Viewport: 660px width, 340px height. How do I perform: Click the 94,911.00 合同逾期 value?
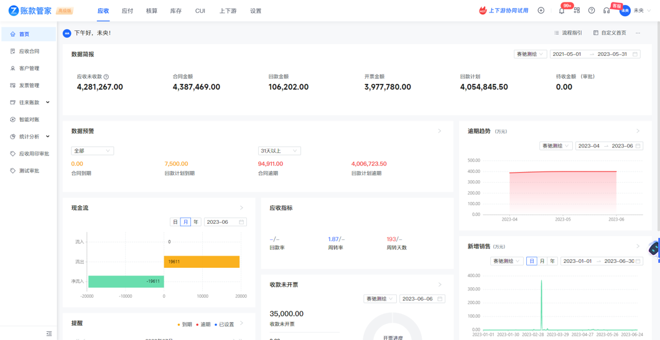[x=271, y=163]
